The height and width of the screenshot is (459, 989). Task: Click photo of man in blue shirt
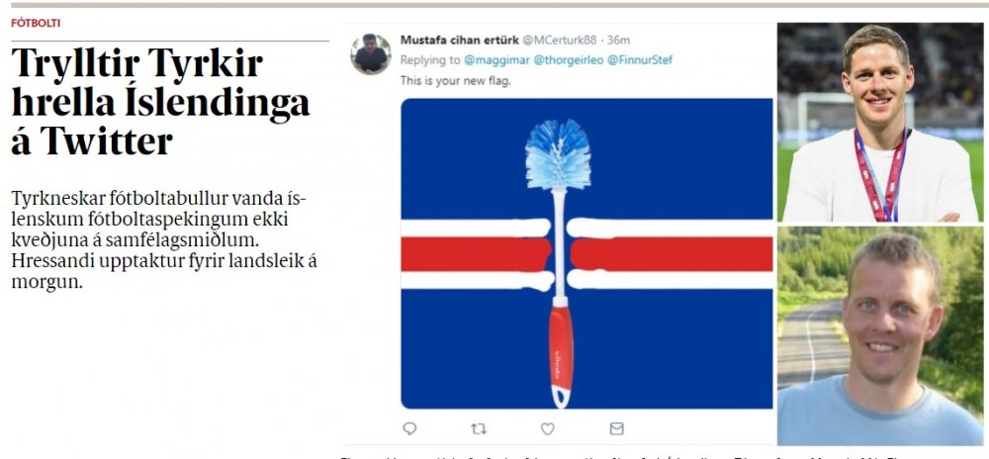880,336
